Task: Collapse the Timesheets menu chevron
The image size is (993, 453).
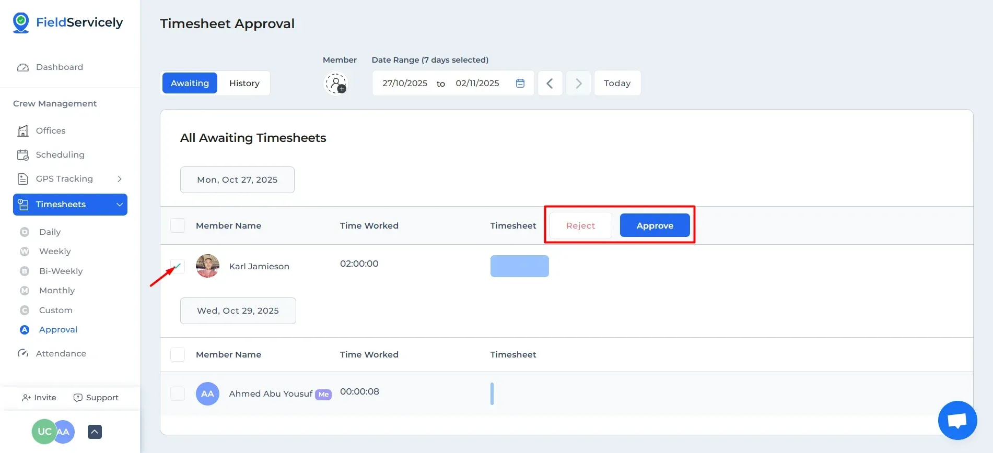Action: click(120, 205)
